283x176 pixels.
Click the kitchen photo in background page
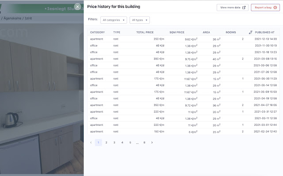pos(42,99)
